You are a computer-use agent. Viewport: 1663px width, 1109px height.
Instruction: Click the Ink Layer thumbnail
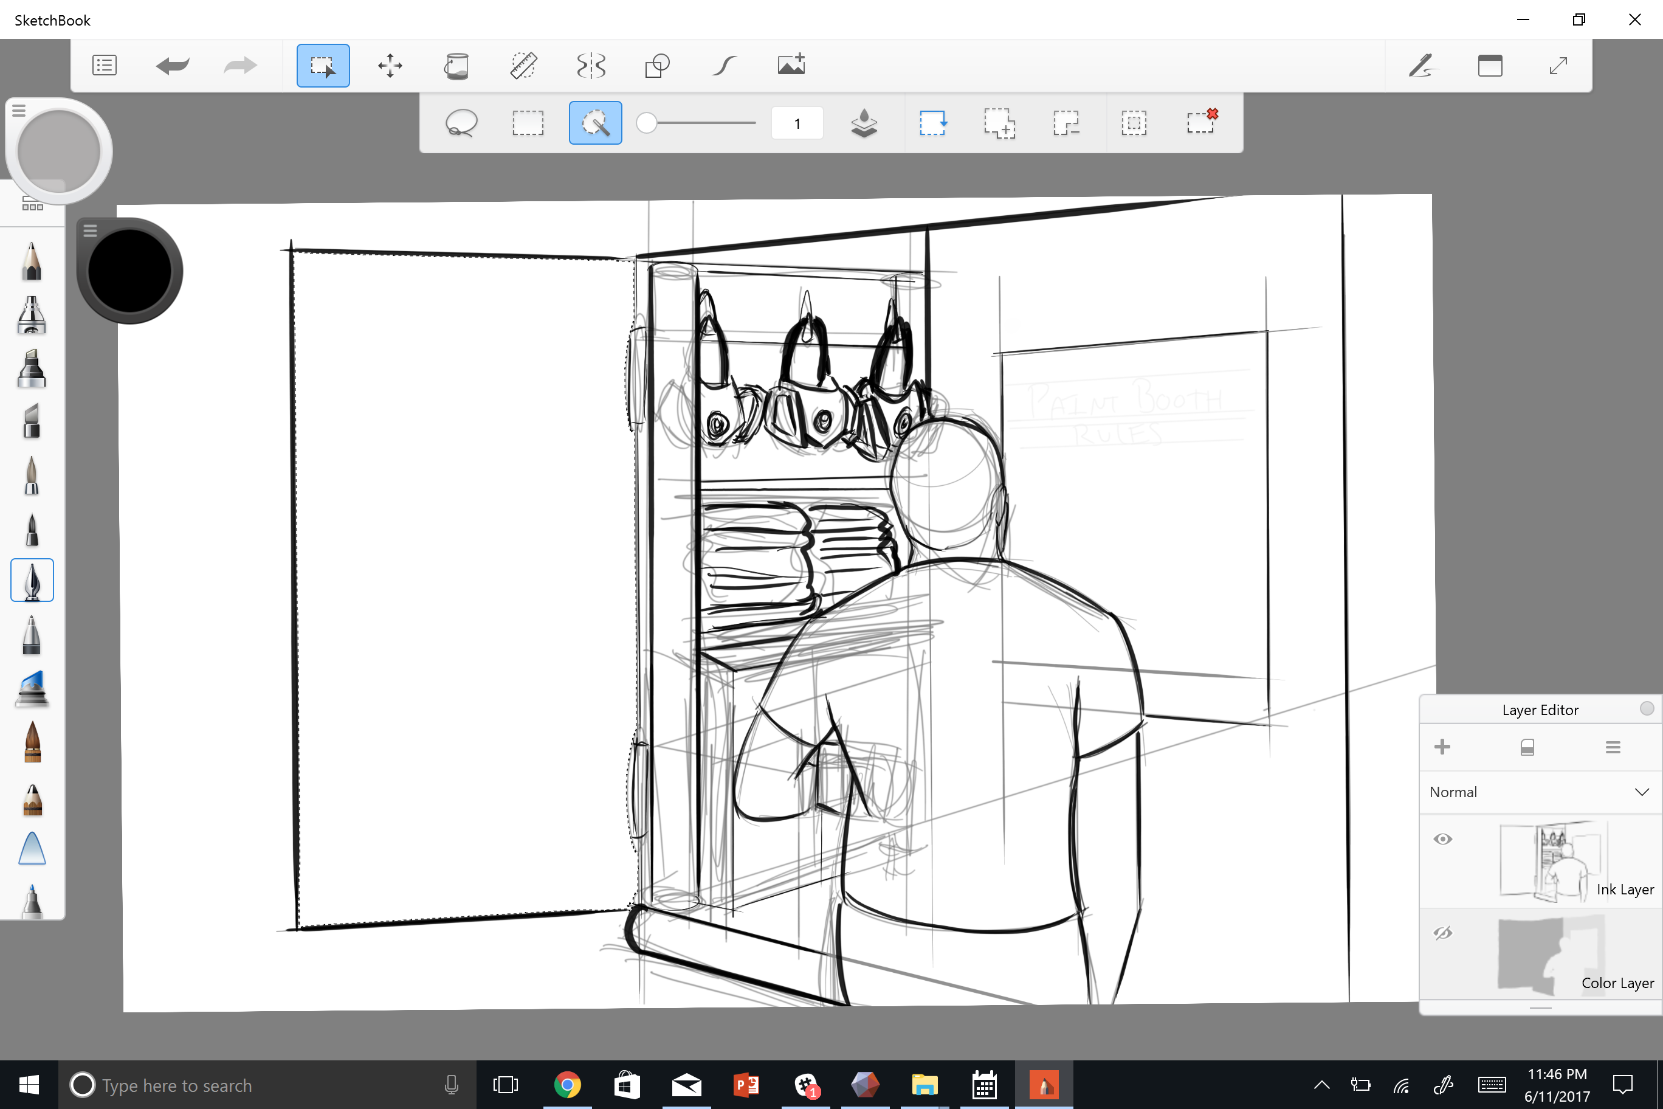point(1549,859)
